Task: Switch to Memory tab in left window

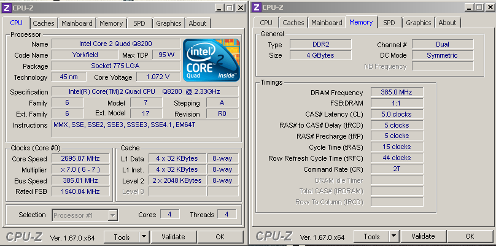Action: click(x=111, y=23)
